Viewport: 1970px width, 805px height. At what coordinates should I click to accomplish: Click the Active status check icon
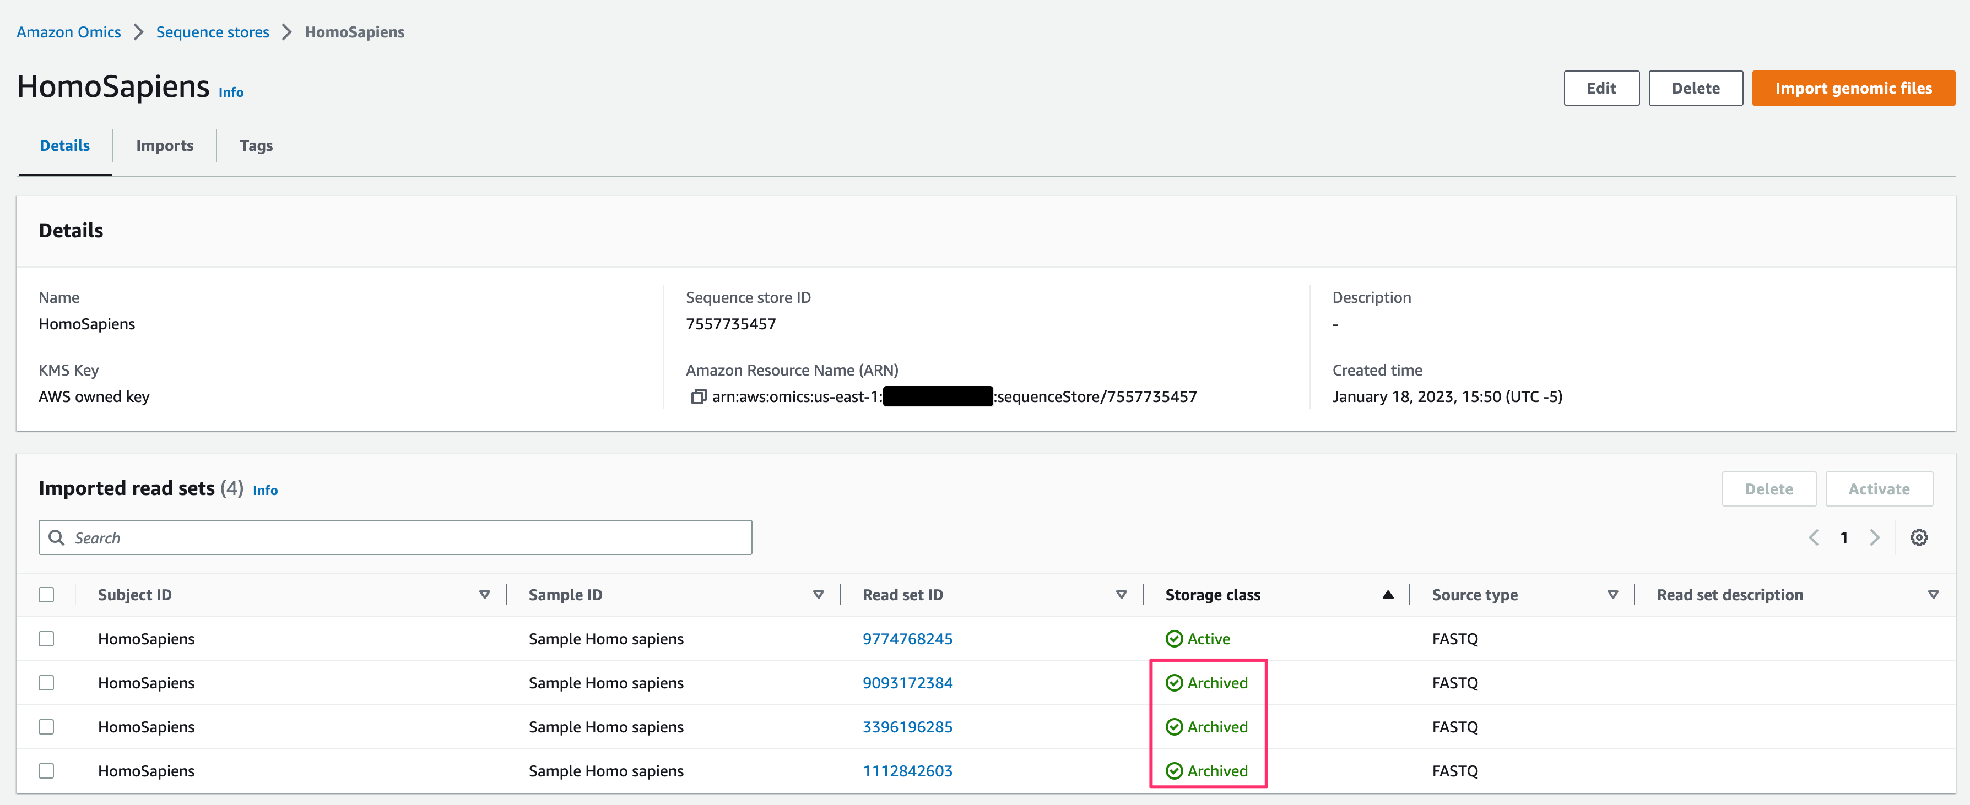1174,638
